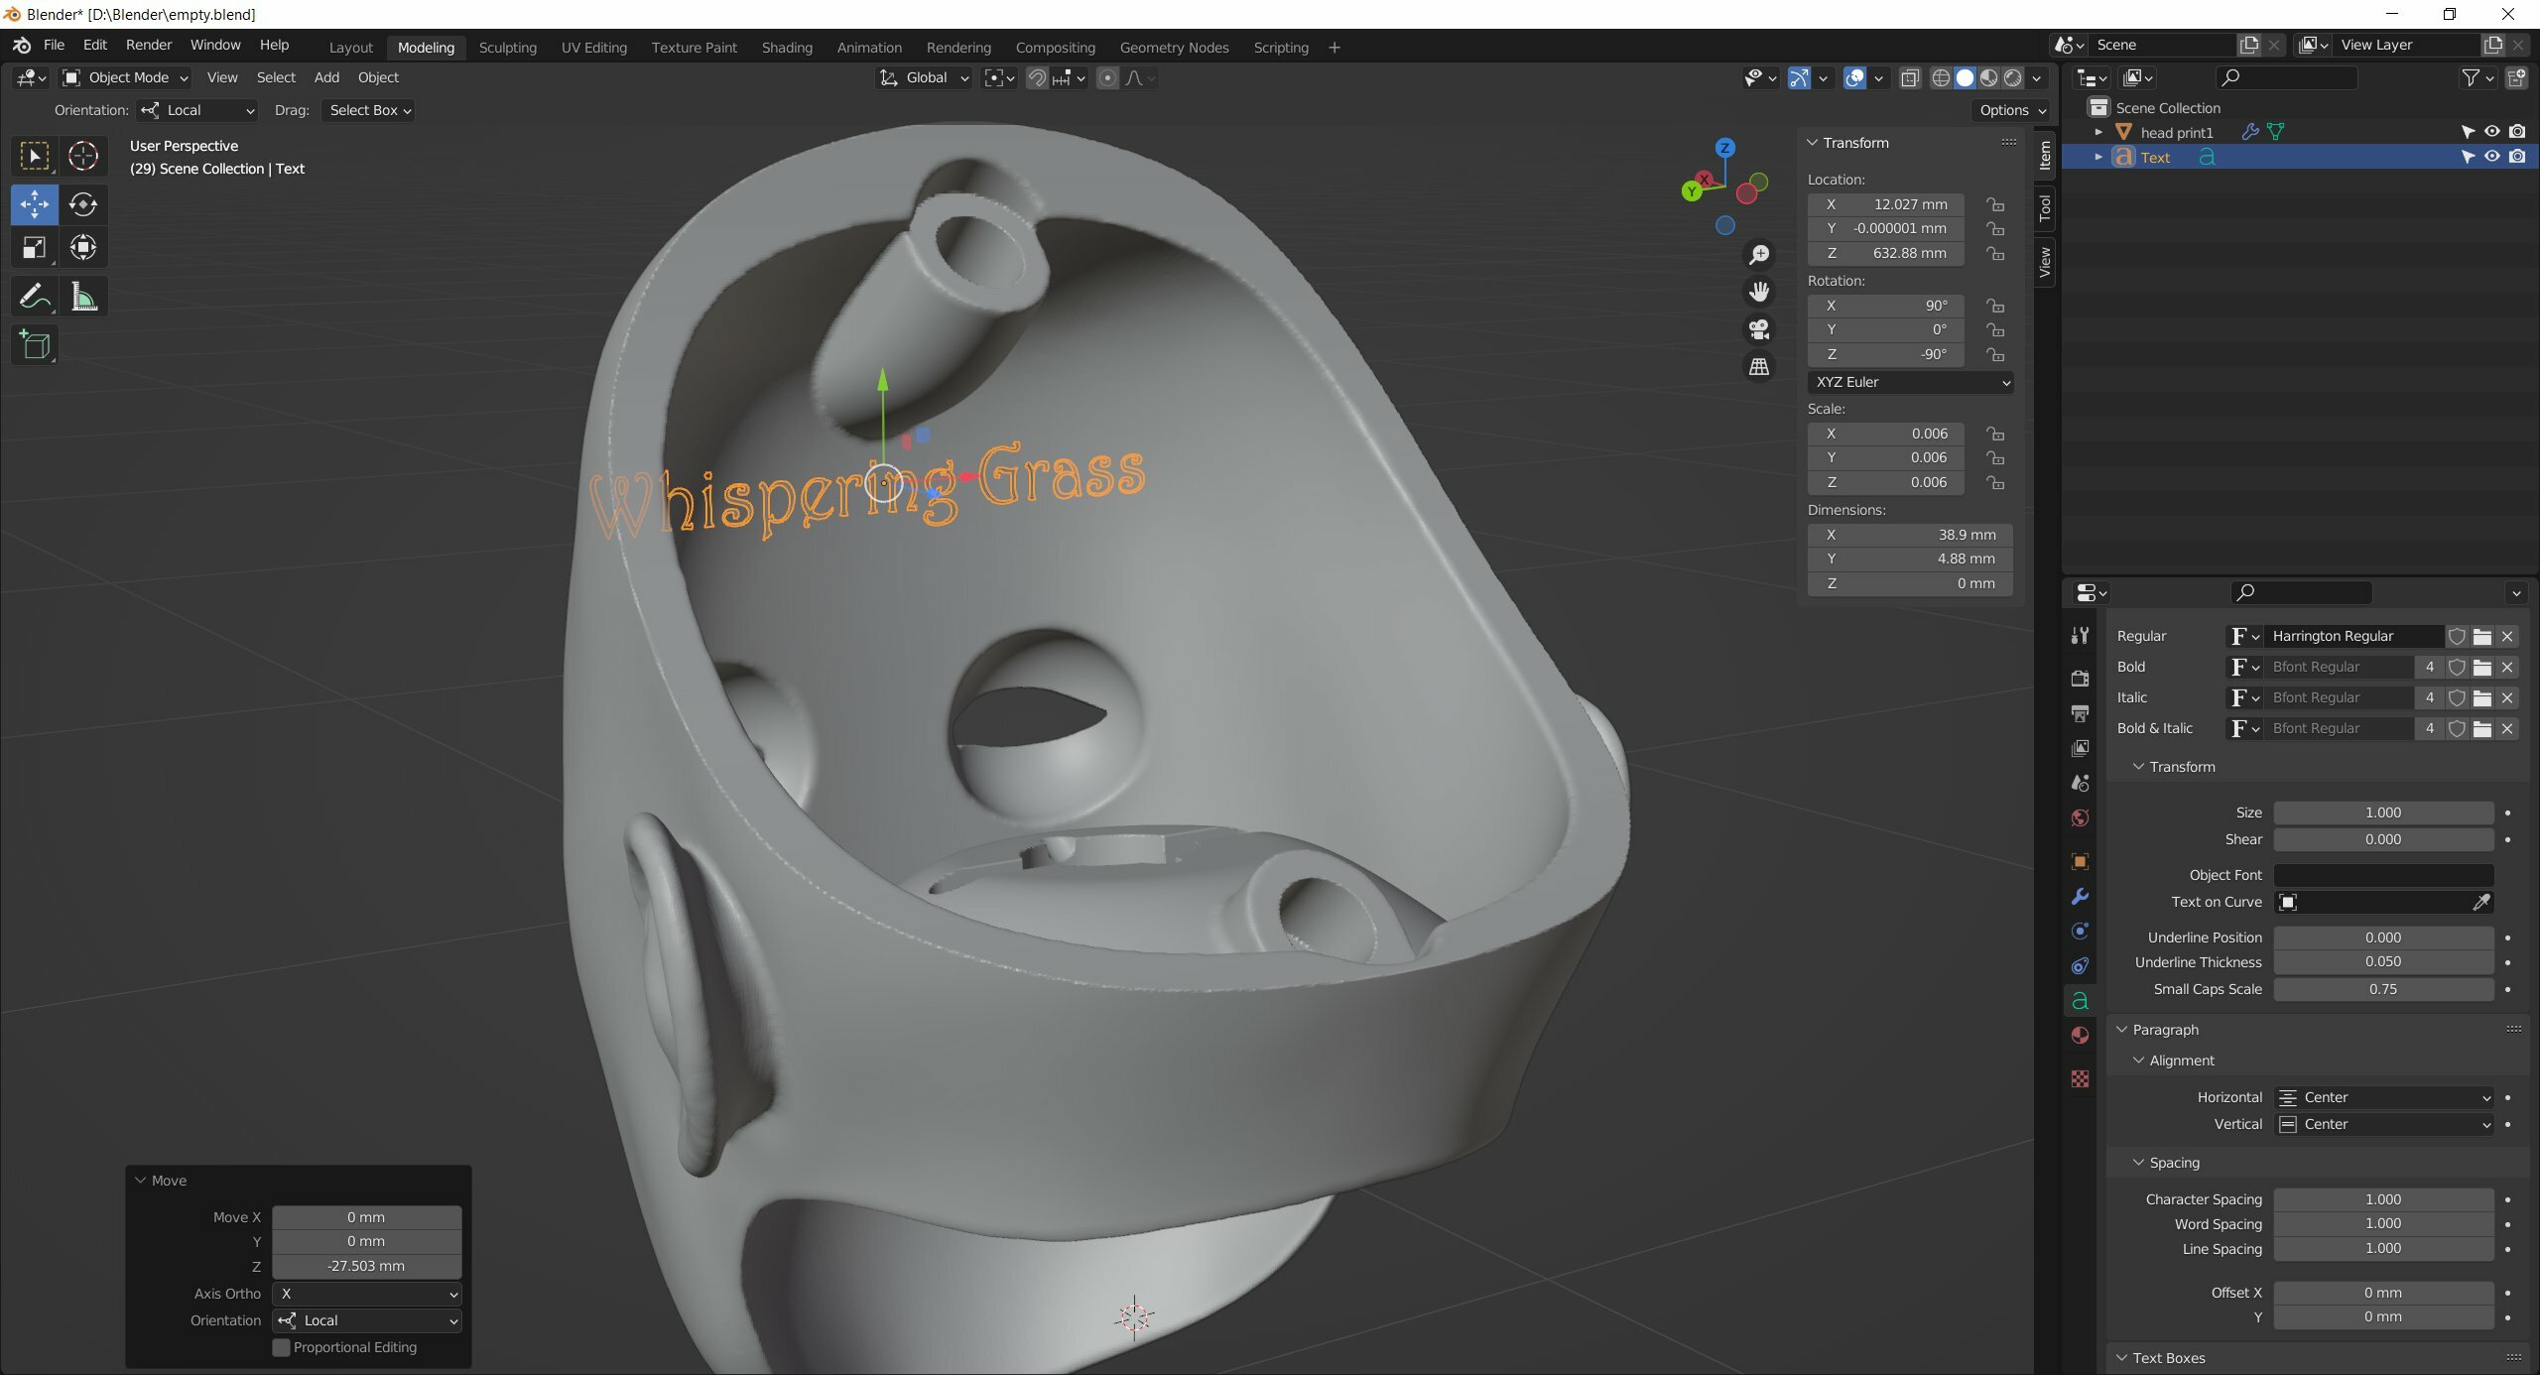The width and height of the screenshot is (2540, 1375).
Task: Open the Global transform orientation dropdown
Action: [x=925, y=77]
